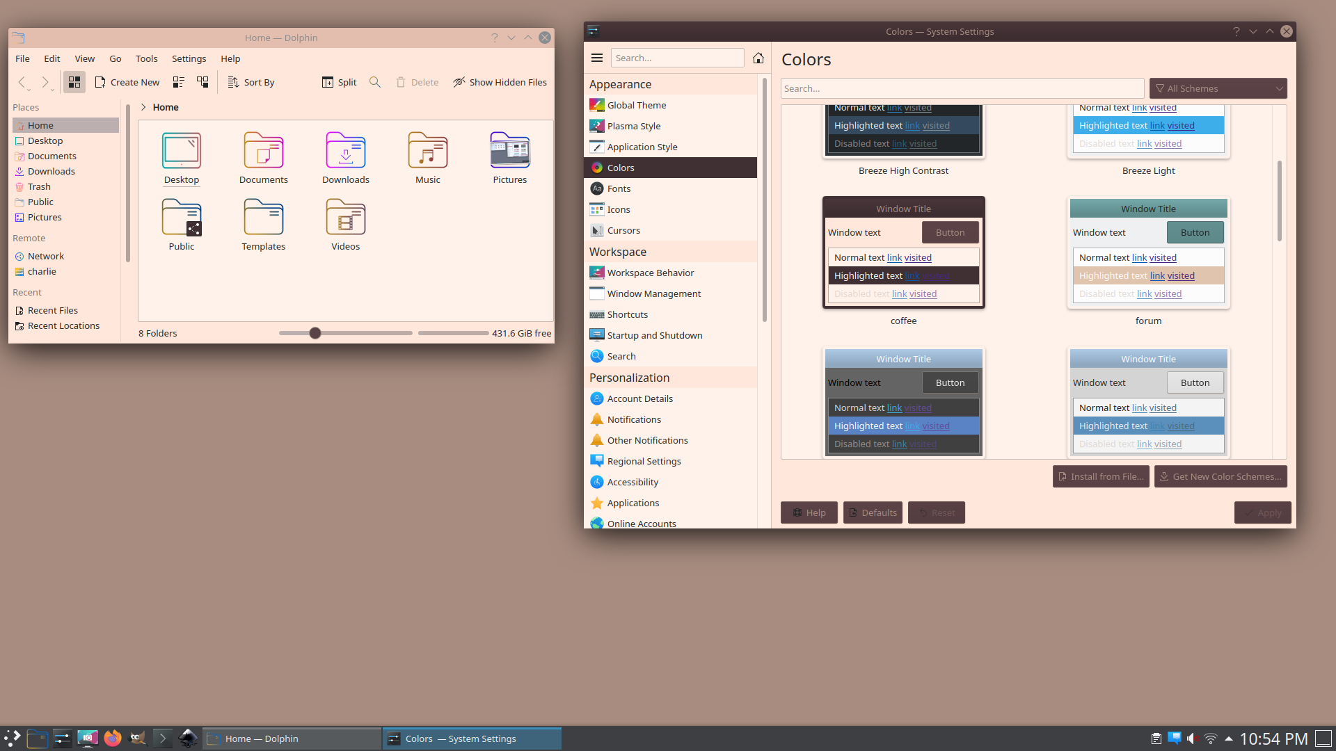Open Regional Settings
The image size is (1336, 751).
coord(671,461)
